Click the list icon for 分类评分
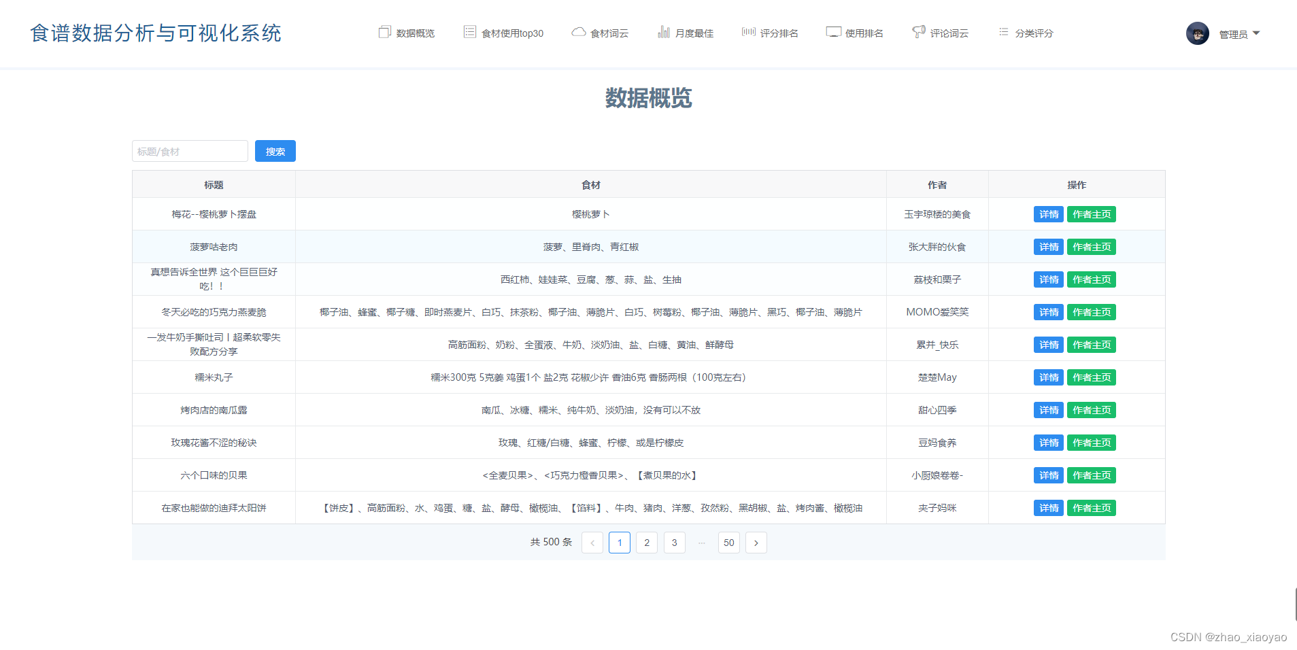Viewport: 1297px width, 650px height. (1003, 32)
